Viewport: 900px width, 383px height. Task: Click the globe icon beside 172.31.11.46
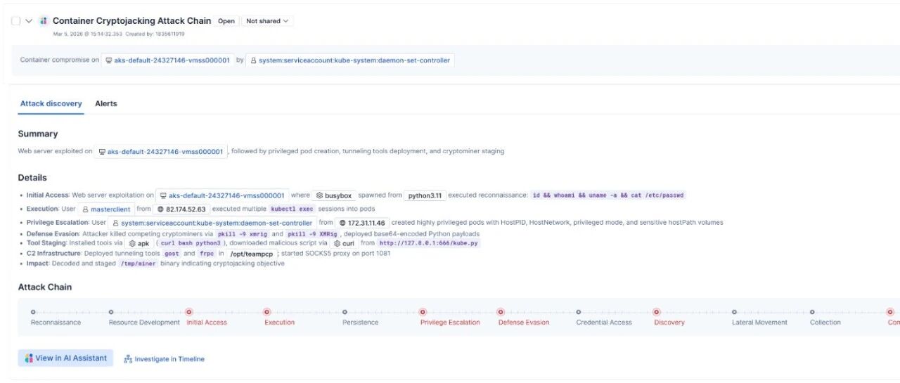click(342, 223)
